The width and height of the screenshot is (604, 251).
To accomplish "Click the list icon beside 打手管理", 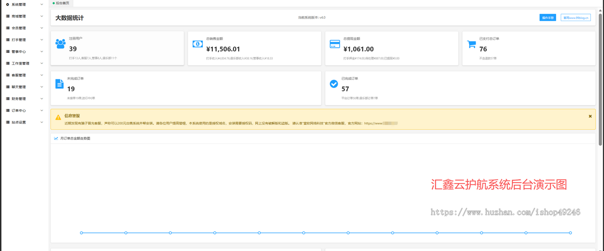I will [x=8, y=40].
